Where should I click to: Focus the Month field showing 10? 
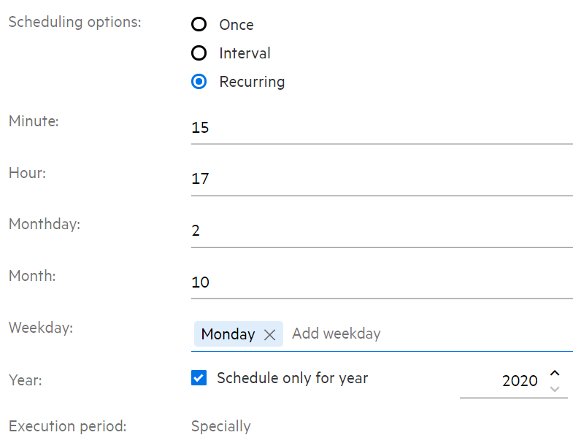click(x=381, y=282)
